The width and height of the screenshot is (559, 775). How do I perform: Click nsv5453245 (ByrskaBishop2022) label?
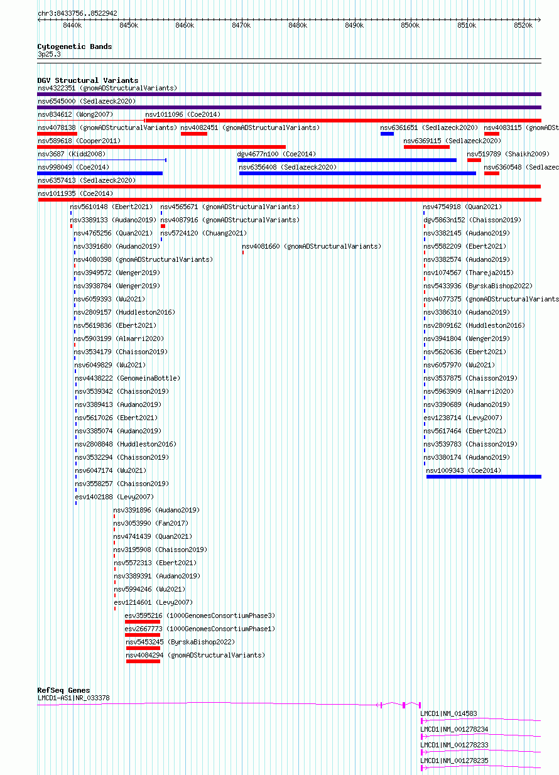(x=180, y=642)
